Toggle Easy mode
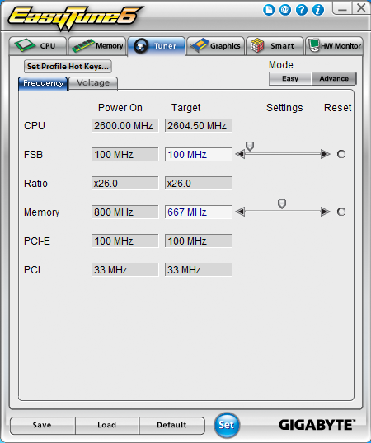This screenshot has height=443, width=371. point(290,78)
